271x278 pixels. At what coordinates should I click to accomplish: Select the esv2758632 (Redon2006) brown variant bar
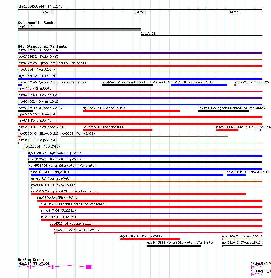point(140,60)
